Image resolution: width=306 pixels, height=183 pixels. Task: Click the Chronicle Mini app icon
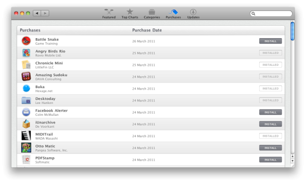[26, 65]
